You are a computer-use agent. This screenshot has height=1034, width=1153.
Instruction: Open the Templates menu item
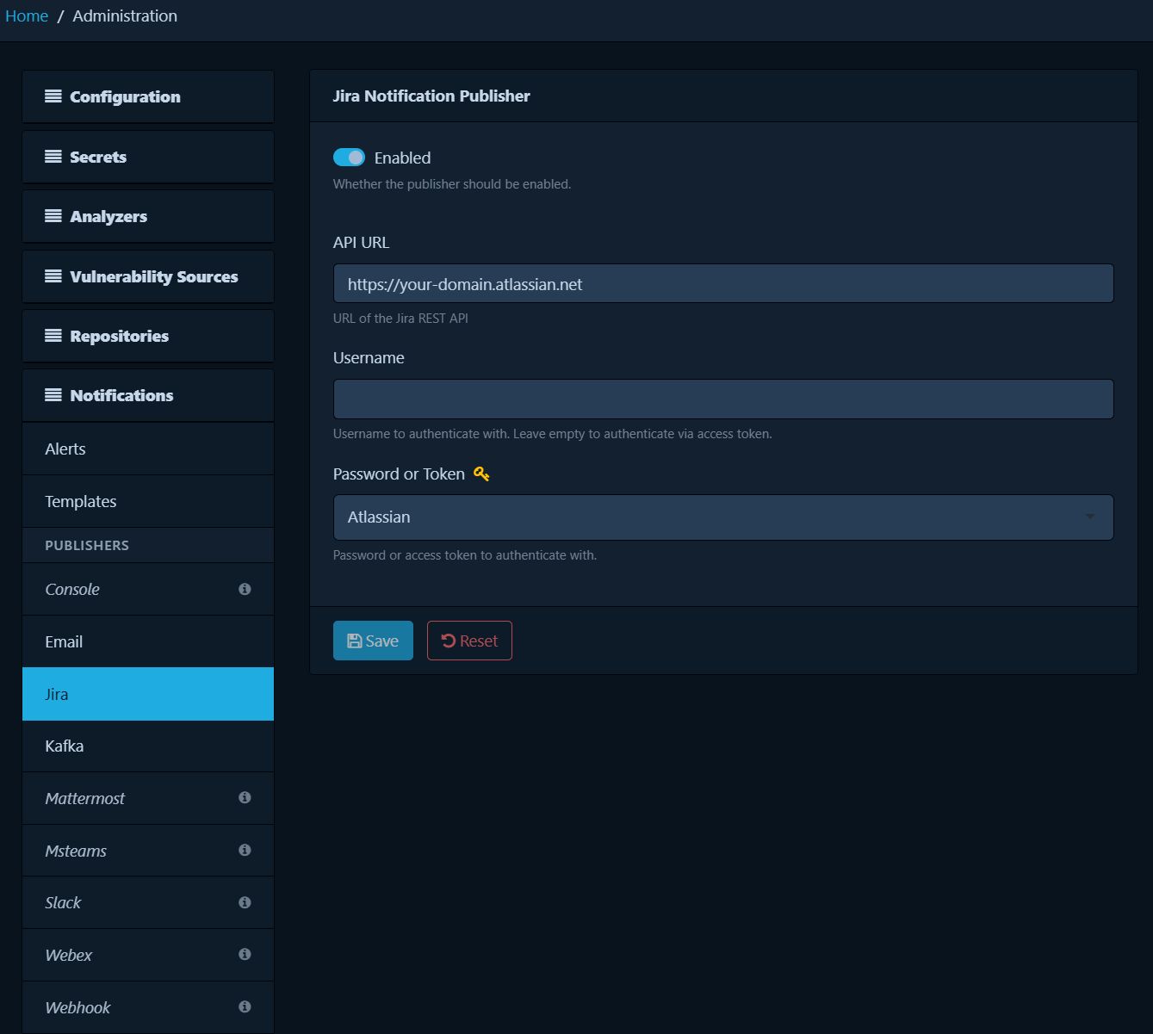(x=148, y=501)
